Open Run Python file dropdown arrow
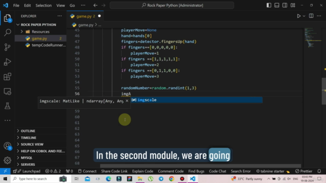The image size is (326, 183). (x=304, y=16)
